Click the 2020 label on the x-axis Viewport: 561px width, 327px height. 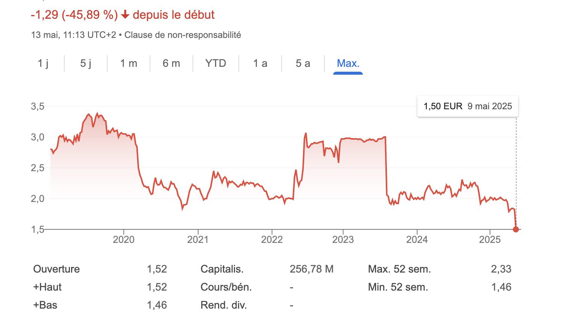point(123,240)
